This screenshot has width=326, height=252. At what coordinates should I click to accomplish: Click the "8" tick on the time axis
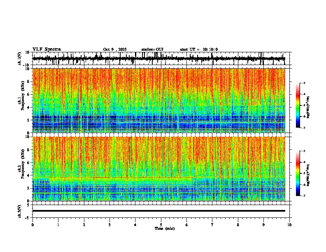pos(238,225)
